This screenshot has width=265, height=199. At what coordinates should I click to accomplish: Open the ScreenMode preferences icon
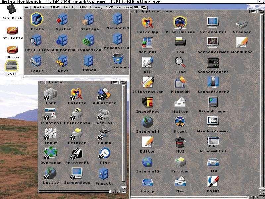pos(77,173)
